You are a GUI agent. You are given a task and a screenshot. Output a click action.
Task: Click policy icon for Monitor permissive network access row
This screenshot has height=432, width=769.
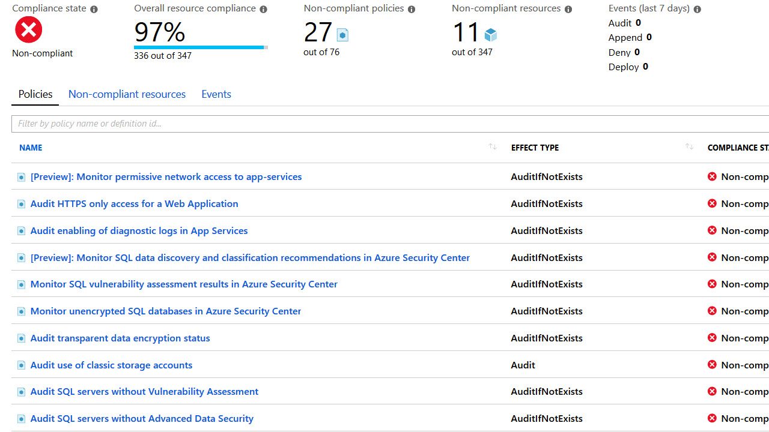pos(22,177)
